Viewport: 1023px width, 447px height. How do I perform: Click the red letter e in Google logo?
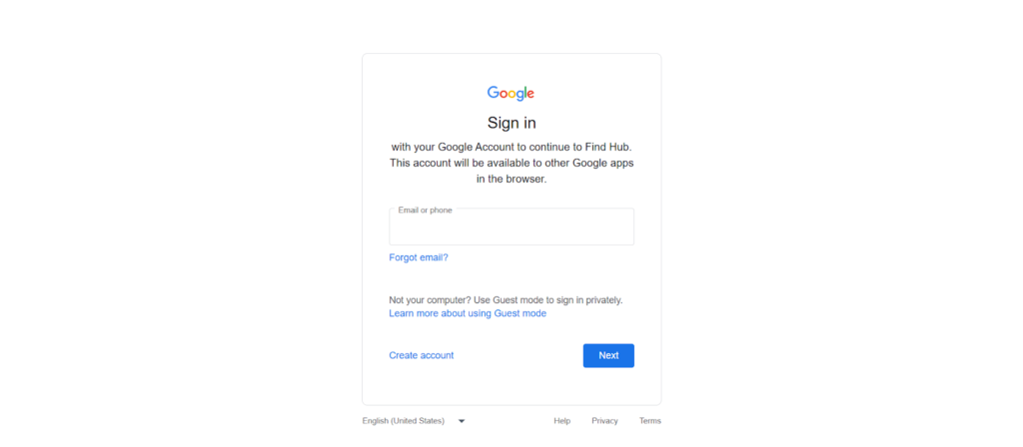coord(530,95)
